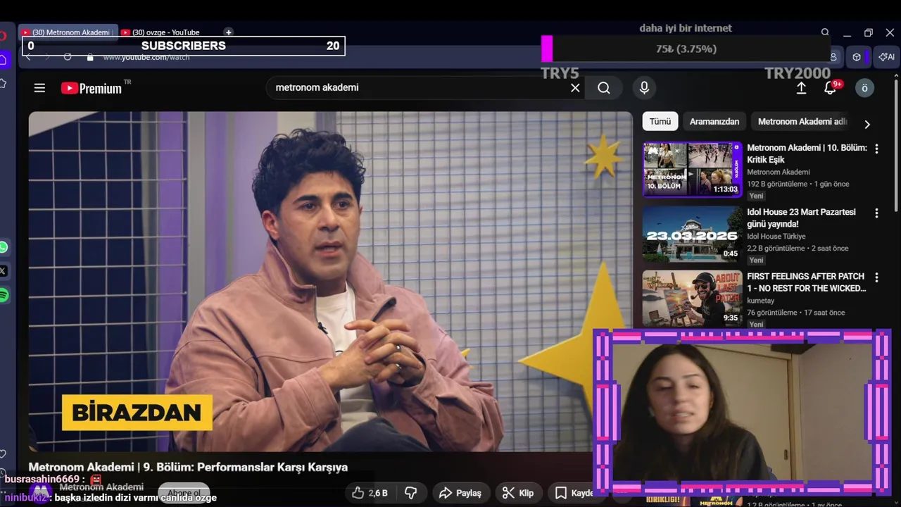901x507 pixels.
Task: Clear the search box text with X
Action: pyautogui.click(x=575, y=88)
